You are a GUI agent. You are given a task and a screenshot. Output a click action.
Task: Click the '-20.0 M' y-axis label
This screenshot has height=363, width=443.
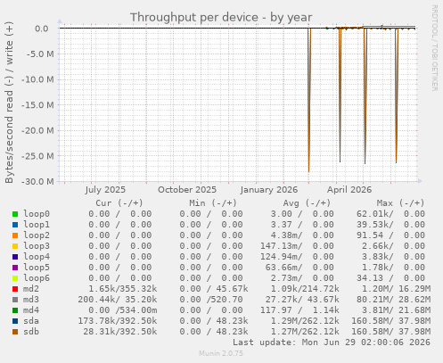click(37, 130)
